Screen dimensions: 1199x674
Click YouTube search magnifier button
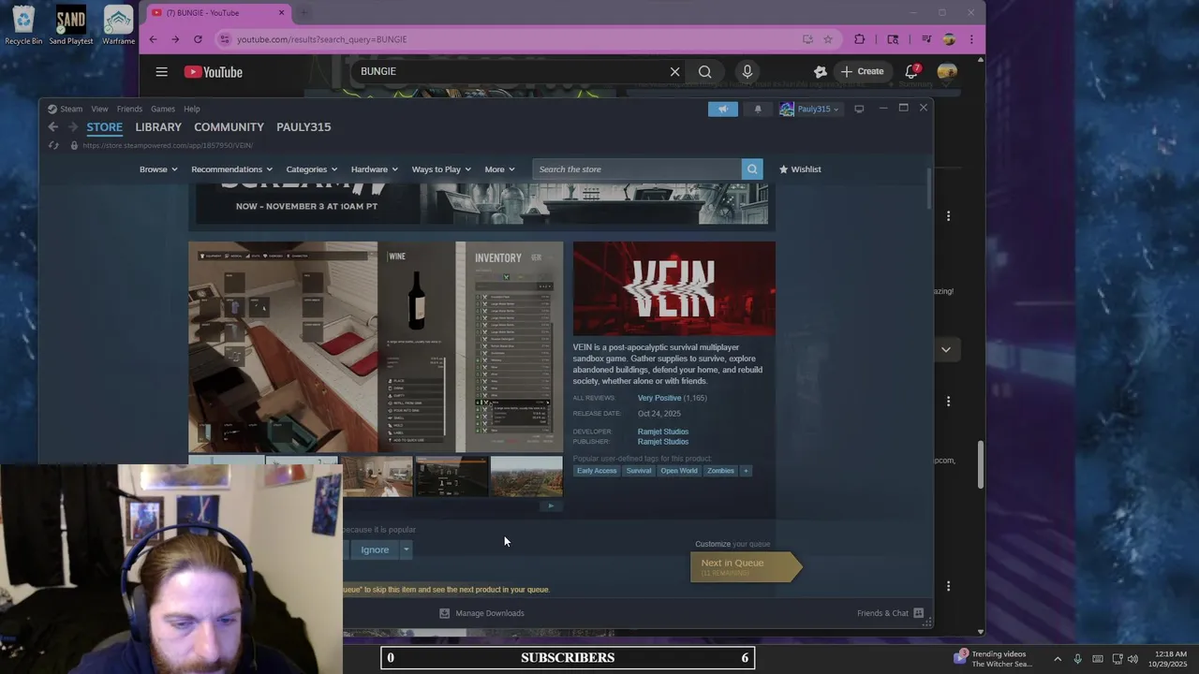[704, 71]
